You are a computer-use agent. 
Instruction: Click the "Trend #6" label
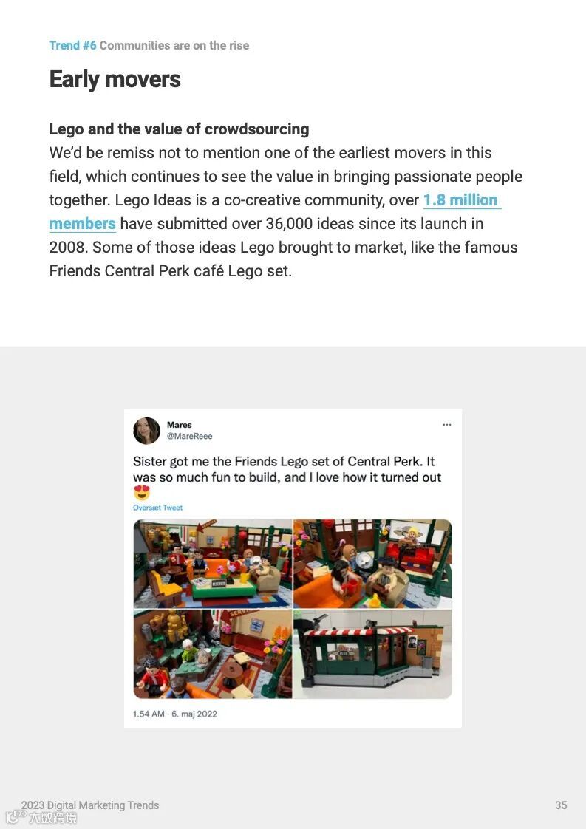coord(73,46)
